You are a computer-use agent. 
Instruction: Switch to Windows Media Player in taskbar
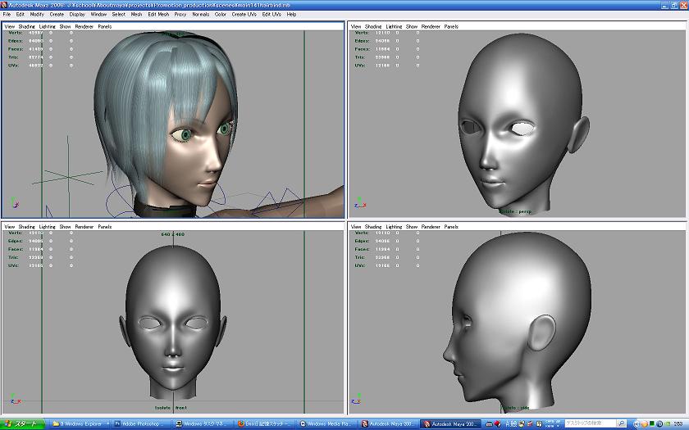pyautogui.click(x=326, y=424)
